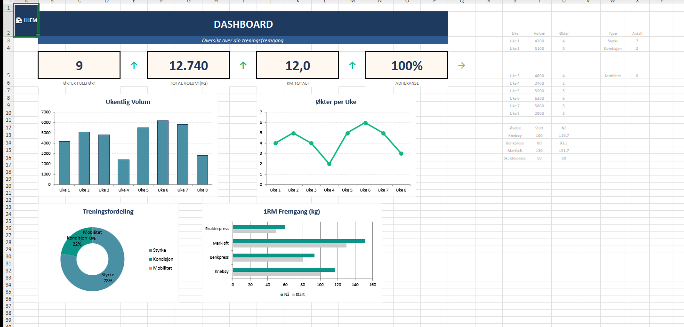Select the 'Styrke' cell under Type
The width and height of the screenshot is (684, 327).
click(x=613, y=41)
